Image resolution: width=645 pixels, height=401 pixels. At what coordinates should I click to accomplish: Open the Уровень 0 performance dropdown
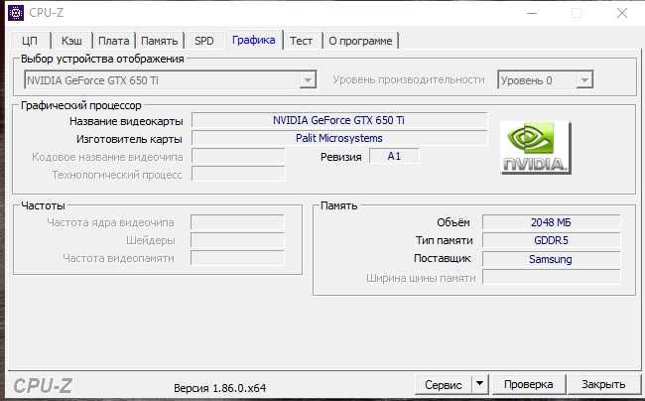coord(584,80)
